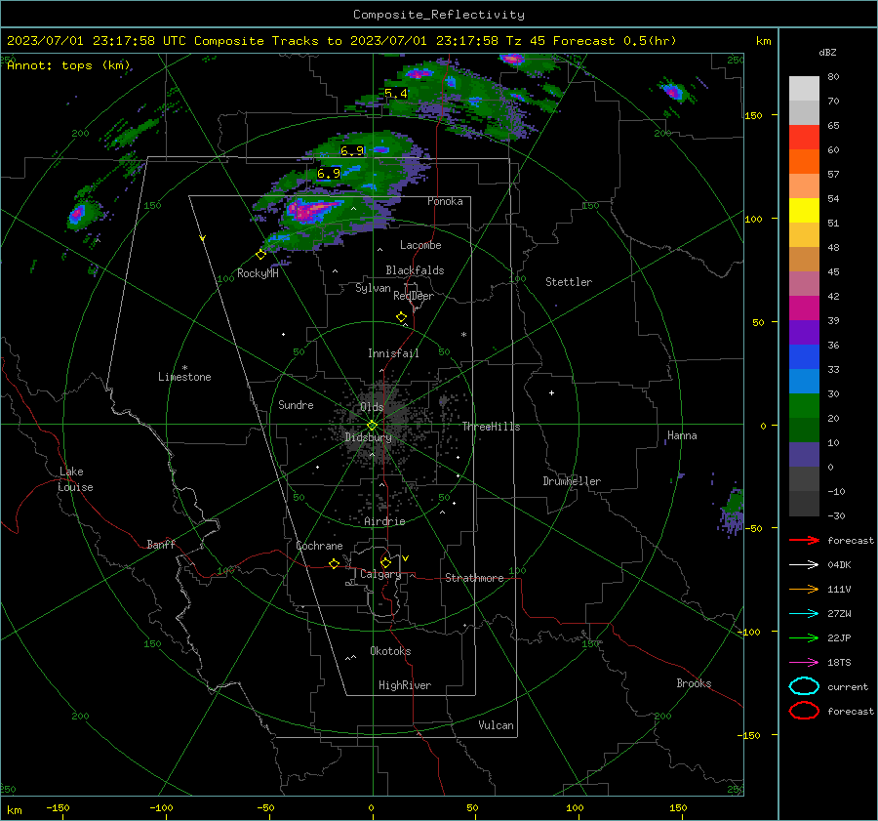This screenshot has height=821, width=878.
Task: Click the asterisk marker above Limestone
Action: [x=184, y=368]
